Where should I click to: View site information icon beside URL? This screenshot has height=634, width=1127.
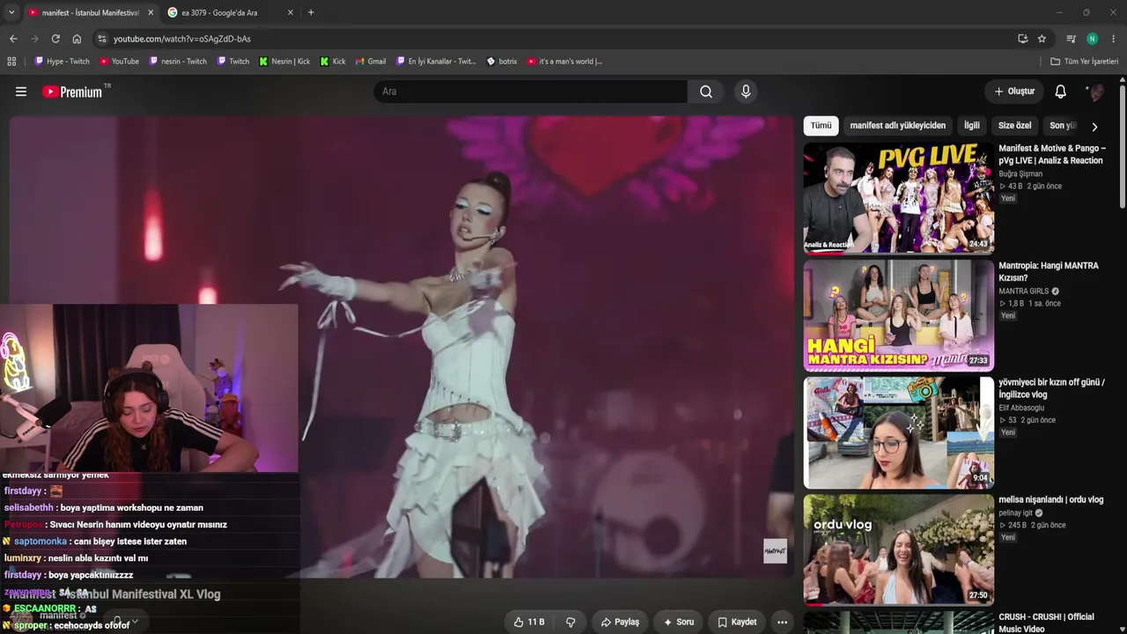point(102,39)
